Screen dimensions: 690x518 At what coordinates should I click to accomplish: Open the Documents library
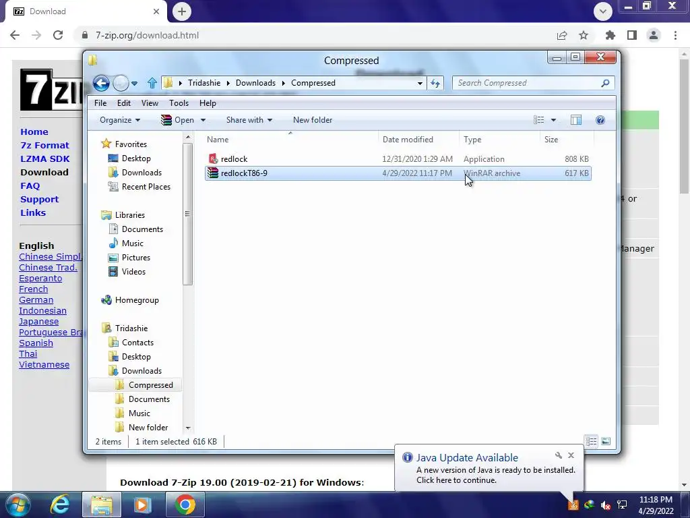(135, 229)
